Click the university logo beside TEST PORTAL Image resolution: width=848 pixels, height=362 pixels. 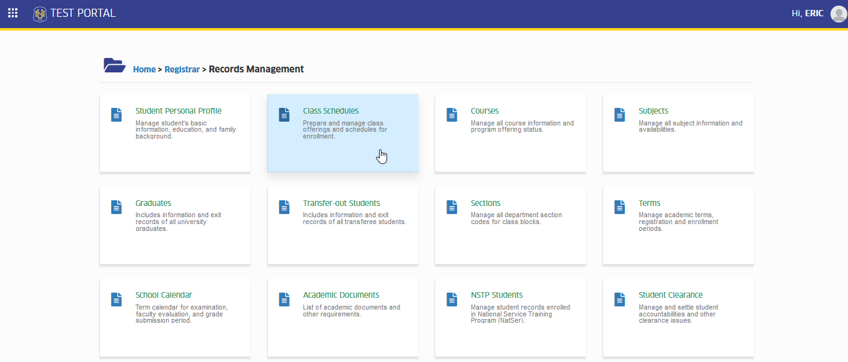click(40, 13)
